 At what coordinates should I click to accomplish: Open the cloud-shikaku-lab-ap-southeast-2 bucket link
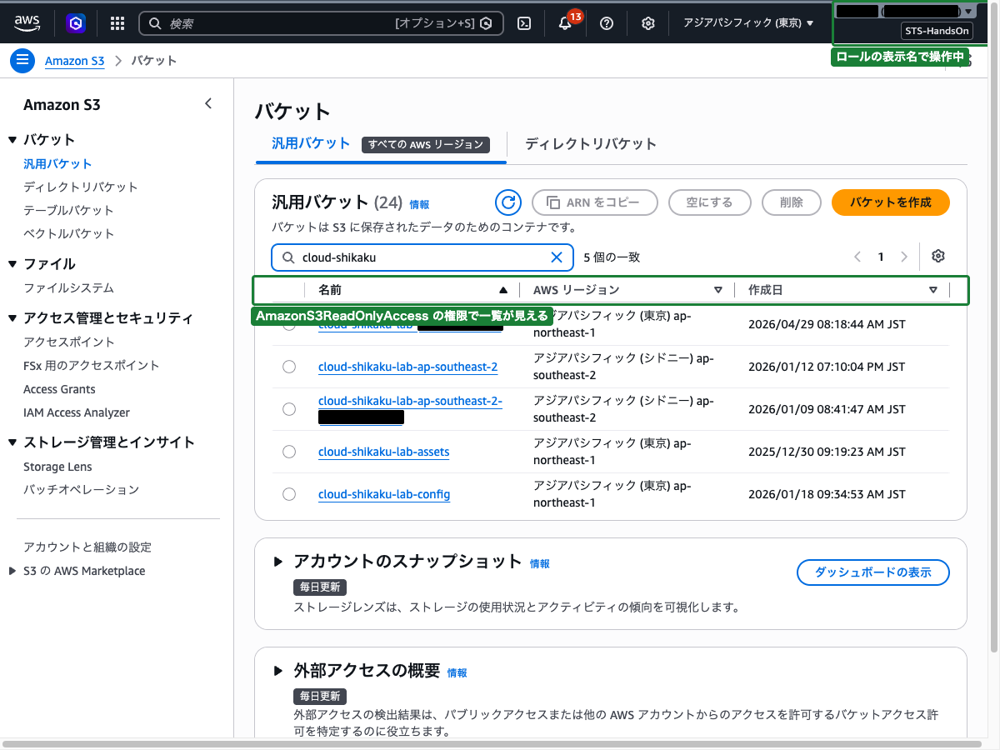pos(408,367)
